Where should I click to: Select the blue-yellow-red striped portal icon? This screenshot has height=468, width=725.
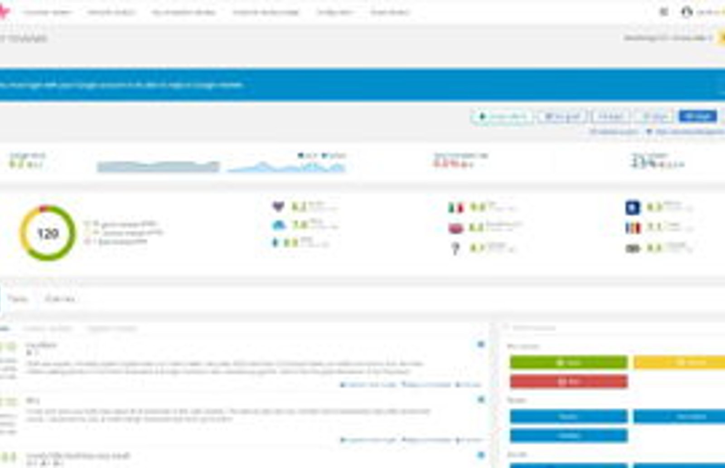point(633,228)
